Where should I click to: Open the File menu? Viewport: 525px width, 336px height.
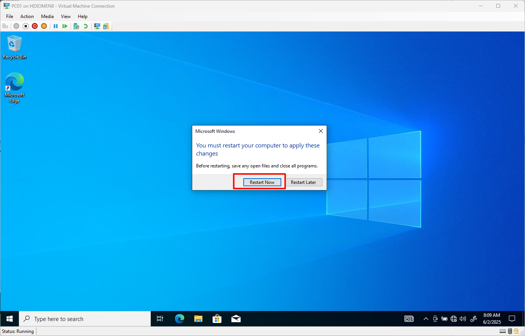(x=10, y=17)
